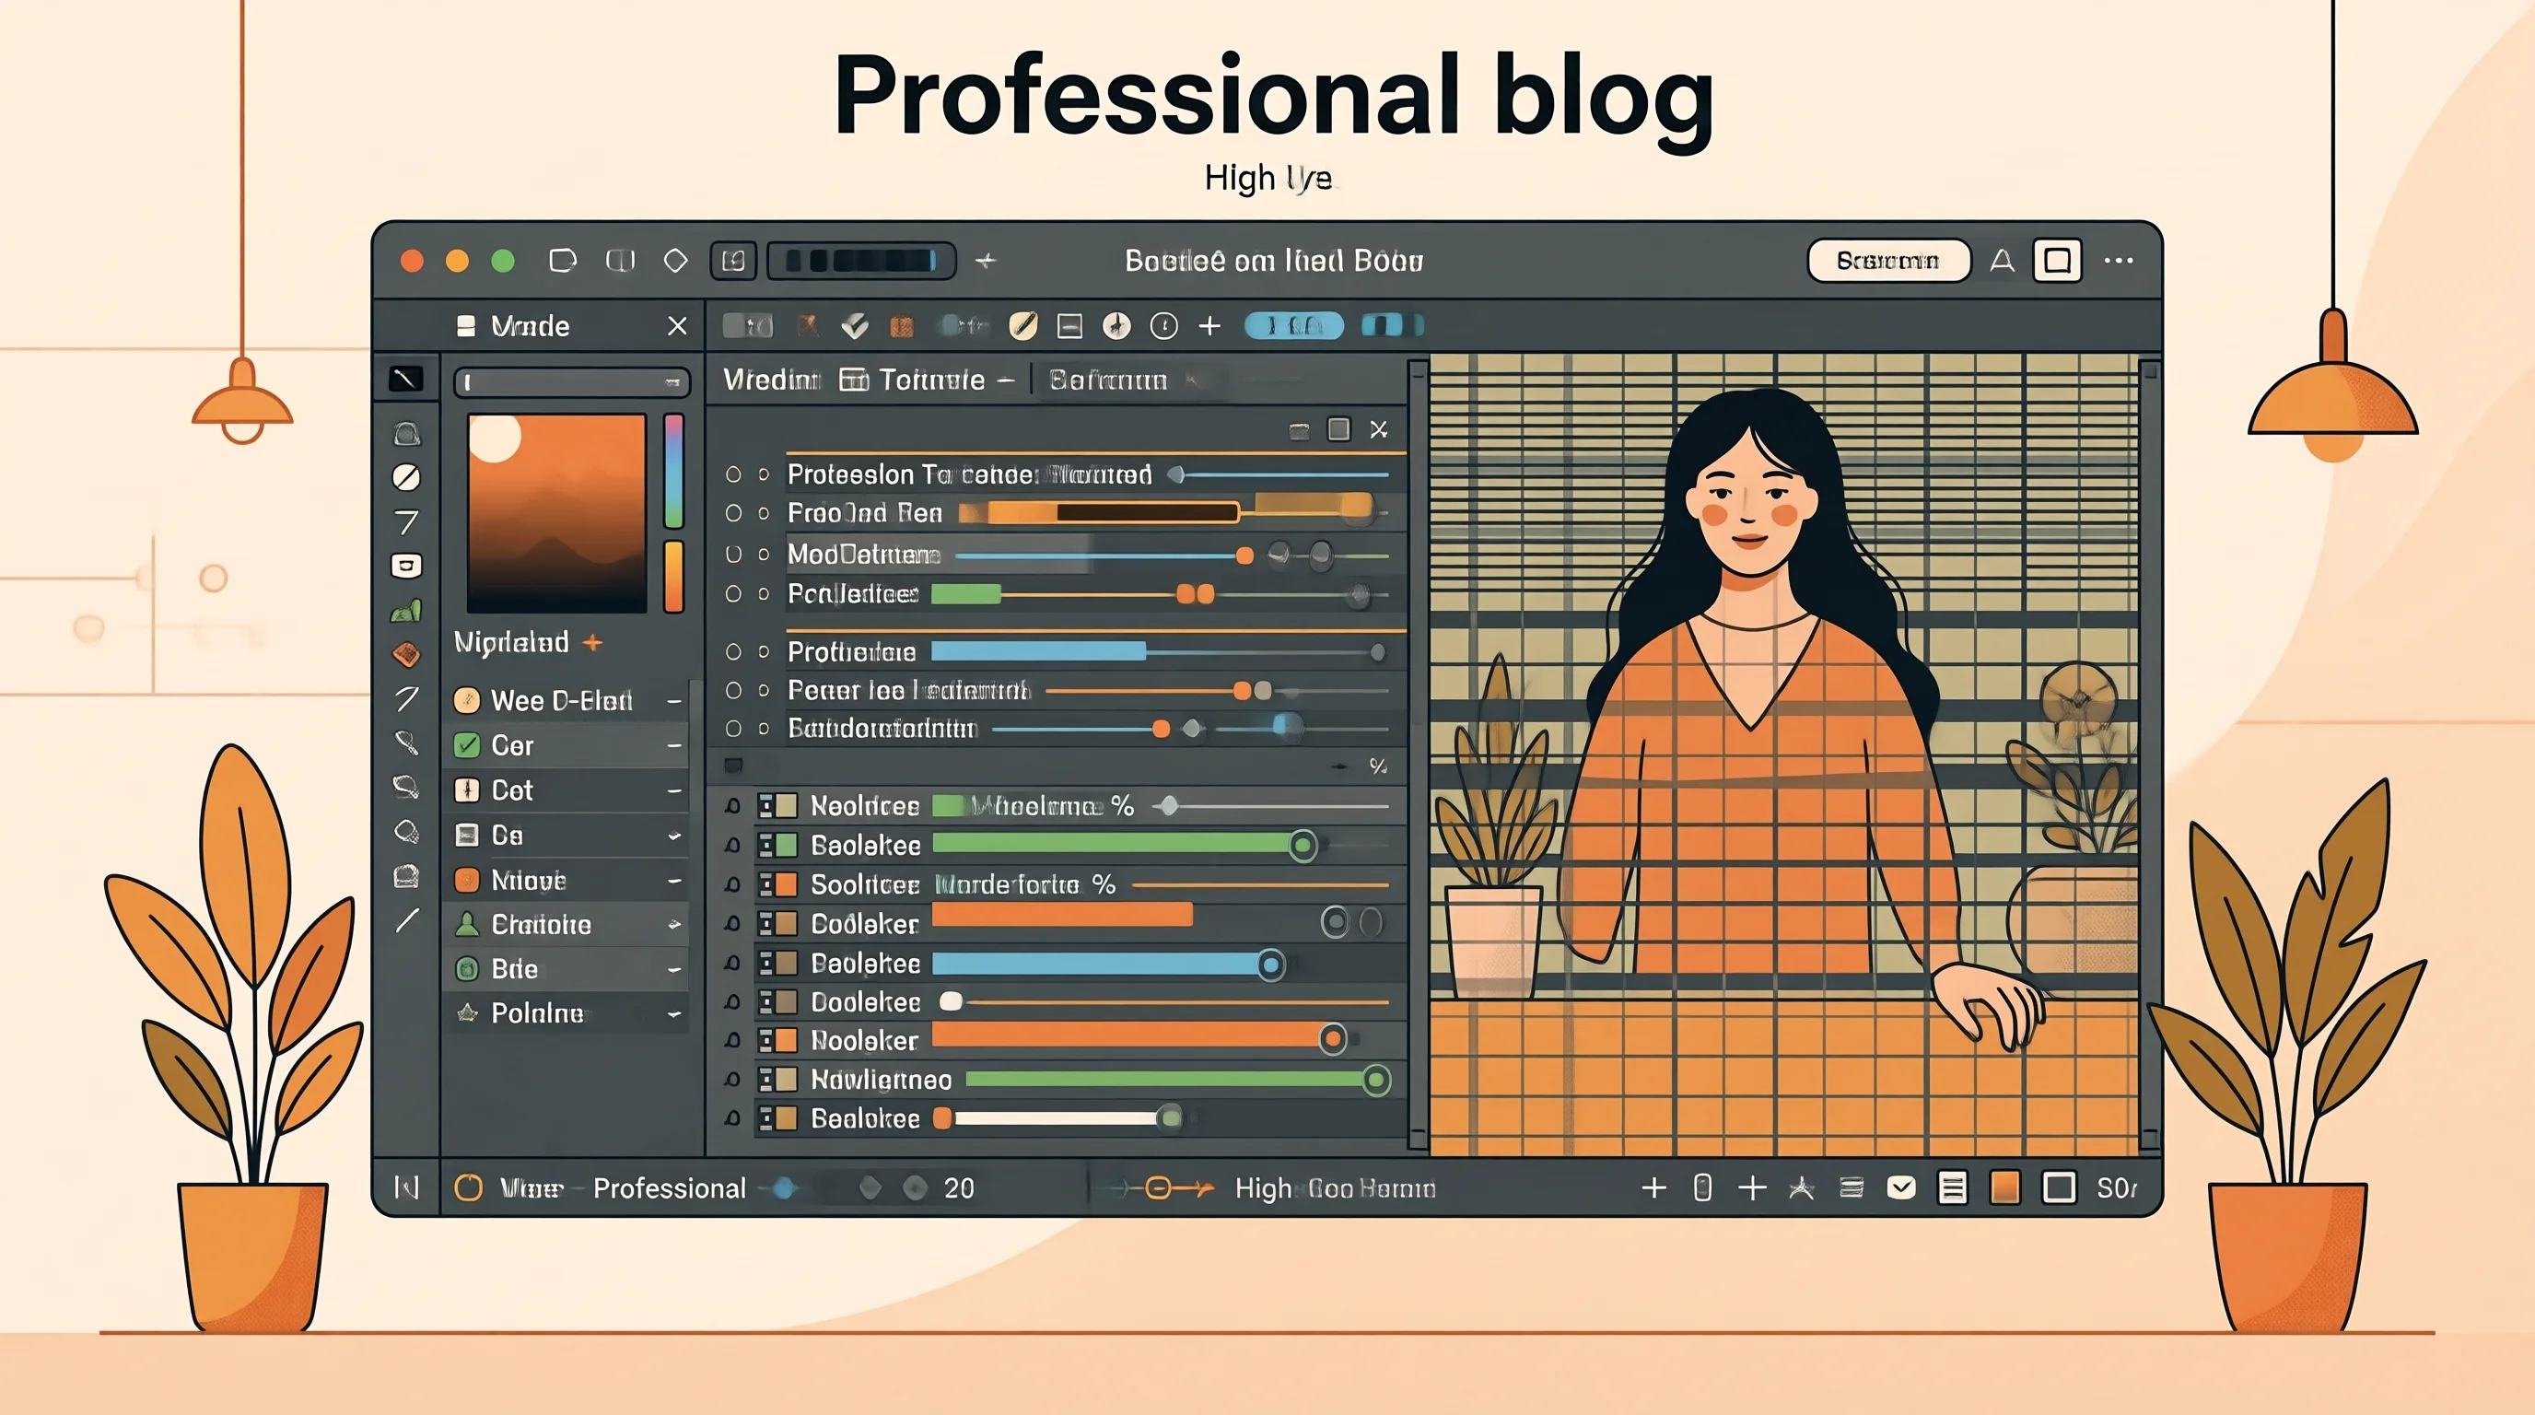The width and height of the screenshot is (2535, 1415).
Task: Click the envelope icon in status bar
Action: pyautogui.click(x=1900, y=1187)
